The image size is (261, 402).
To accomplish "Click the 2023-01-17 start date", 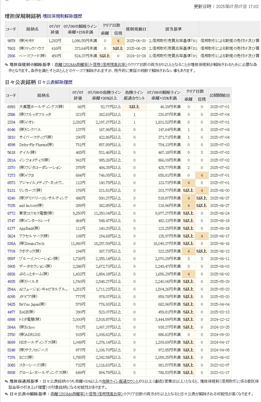I will coord(220,373).
